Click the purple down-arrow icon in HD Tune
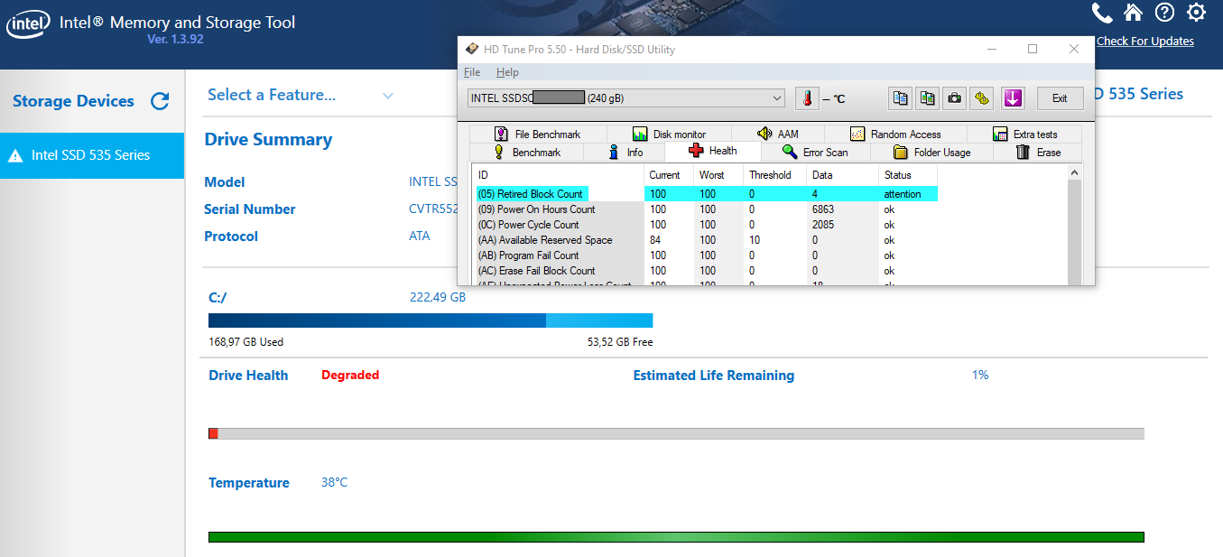This screenshot has height=557, width=1223. 1013,98
